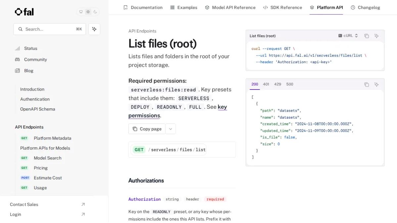Image resolution: width=397 pixels, height=223 pixels.
Task: Click Login link
Action: point(16,214)
